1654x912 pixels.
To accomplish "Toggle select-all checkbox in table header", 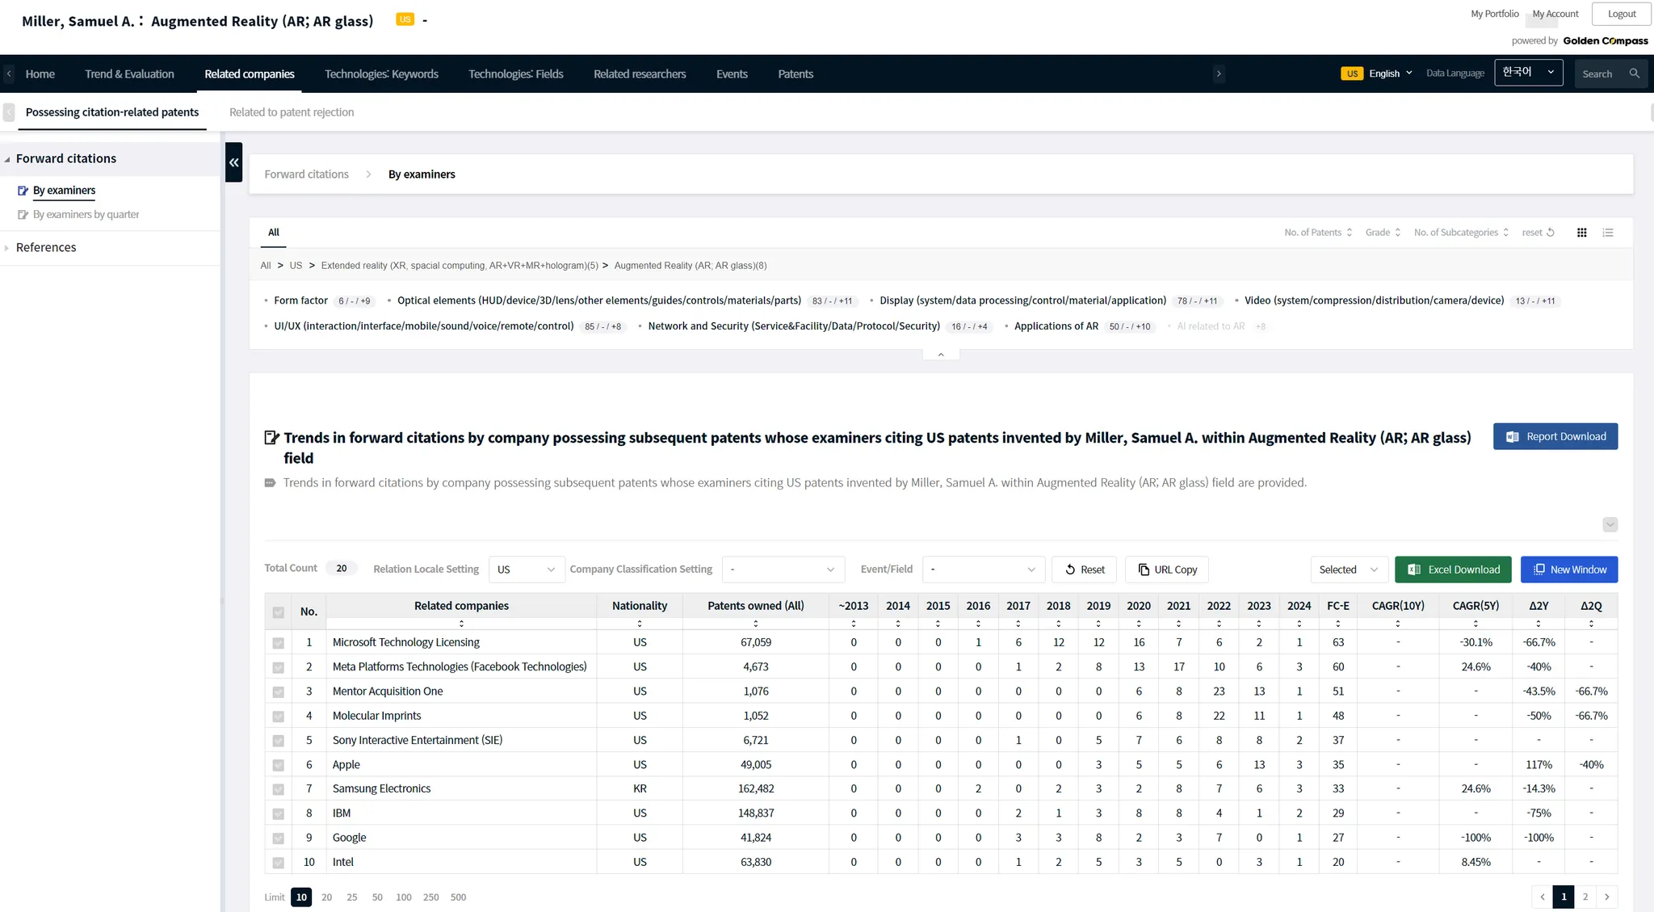I will [x=278, y=612].
